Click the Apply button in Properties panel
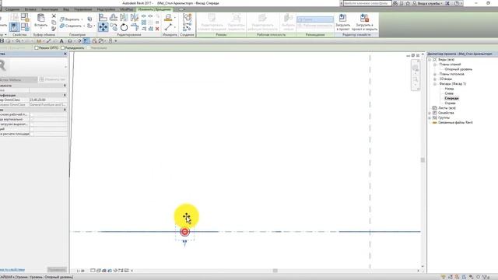 57,270
